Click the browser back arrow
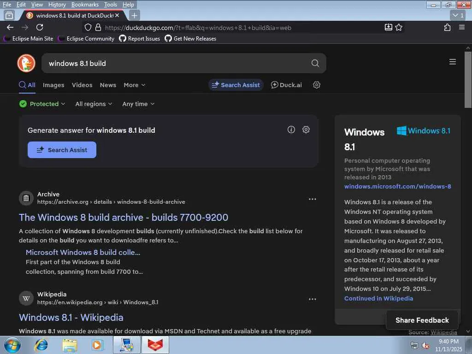The height and width of the screenshot is (354, 472). tap(10, 27)
